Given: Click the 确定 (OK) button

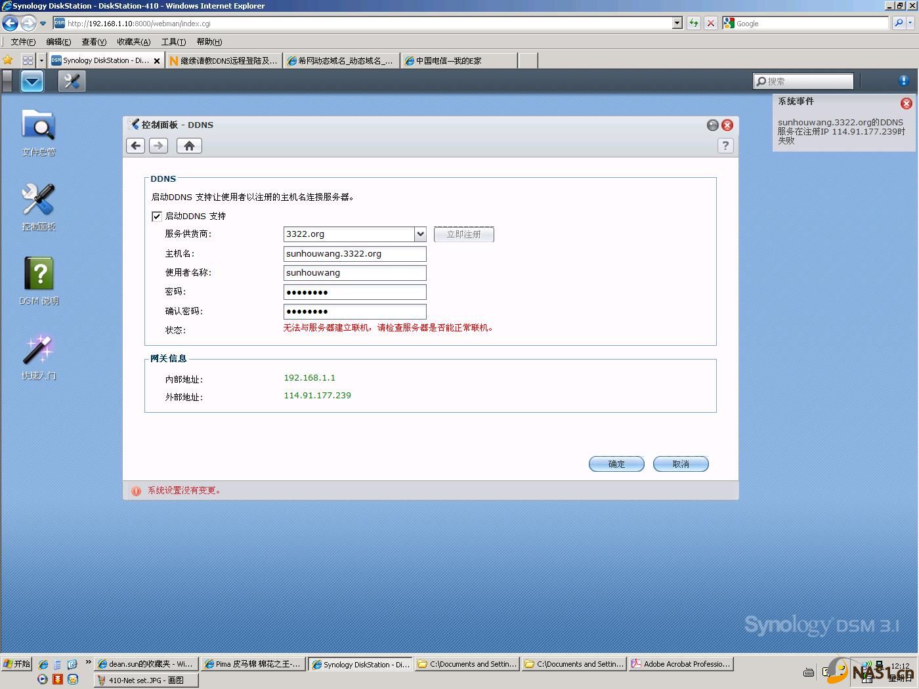Looking at the screenshot, I should click(x=616, y=464).
